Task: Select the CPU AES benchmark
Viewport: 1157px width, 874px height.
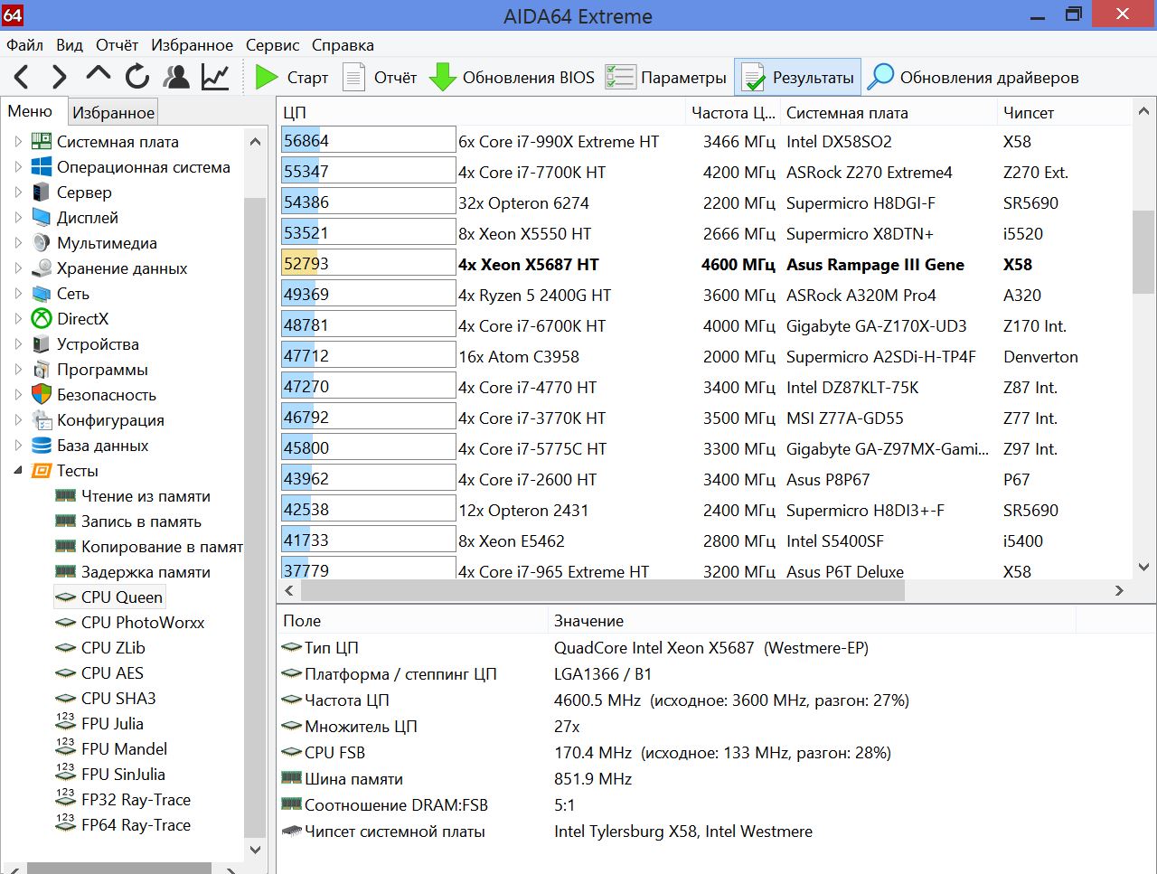Action: click(112, 673)
